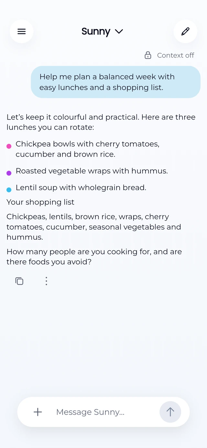
Task: Open the hamburger menu
Action: coord(21,31)
